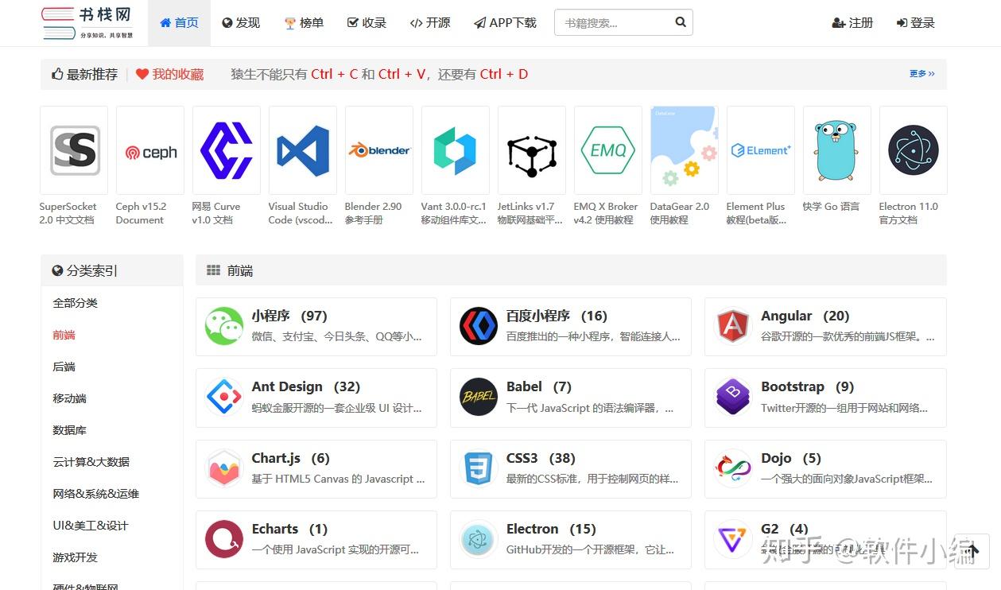Screen dimensions: 1001x590
Task: Click the search magnifier icon
Action: coord(680,22)
